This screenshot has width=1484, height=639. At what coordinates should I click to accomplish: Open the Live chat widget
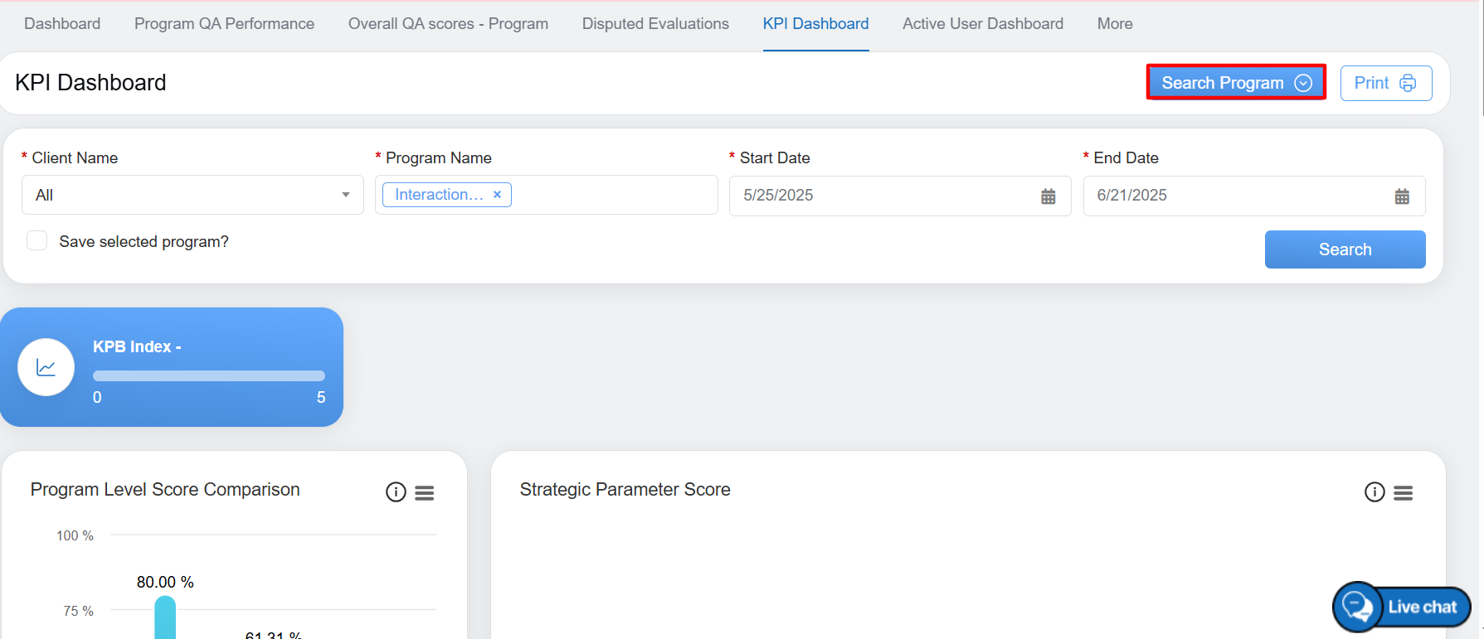coord(1402,608)
